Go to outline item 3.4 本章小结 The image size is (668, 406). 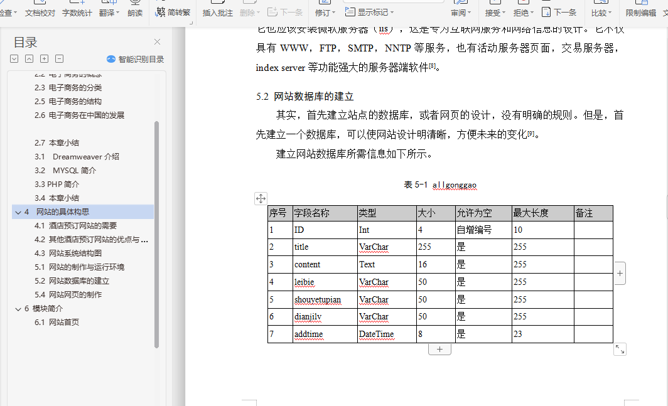(57, 198)
